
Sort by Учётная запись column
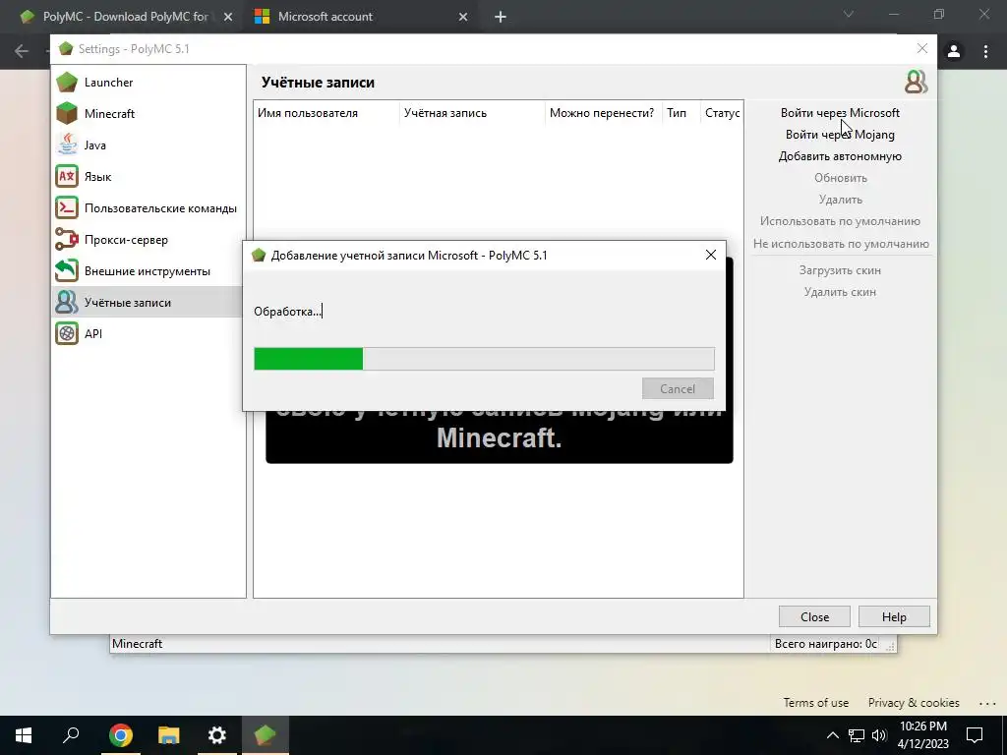472,113
